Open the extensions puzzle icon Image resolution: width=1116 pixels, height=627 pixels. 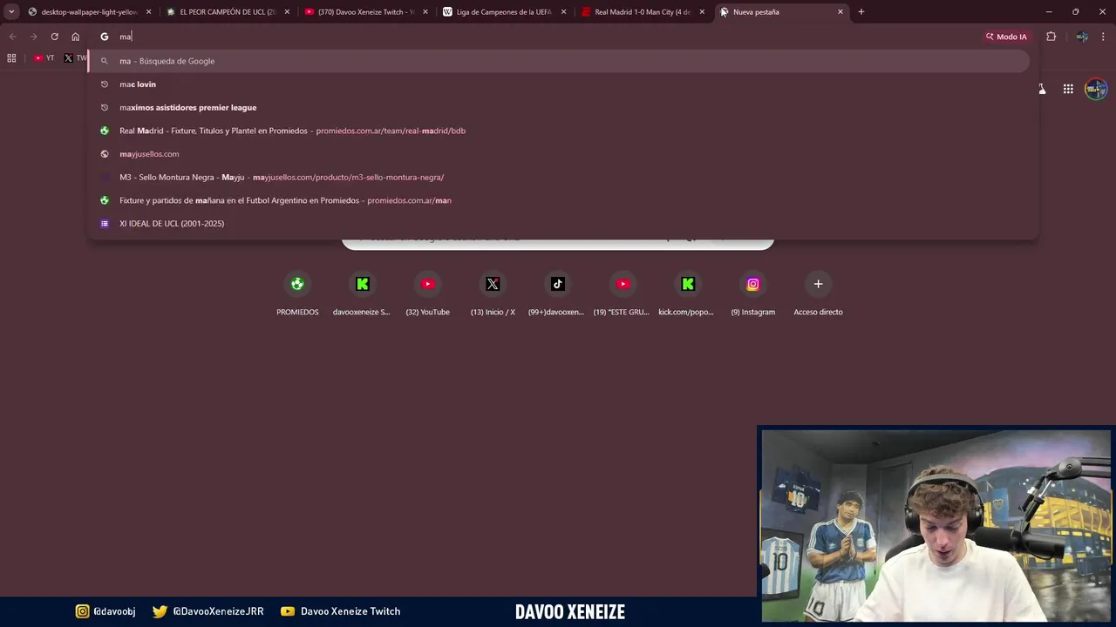1051,37
